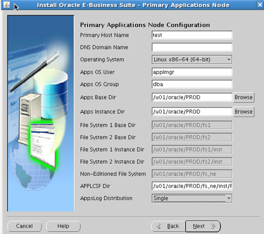The height and width of the screenshot is (234, 264).
Task: Click the Primary Host Name field
Action: click(192, 35)
